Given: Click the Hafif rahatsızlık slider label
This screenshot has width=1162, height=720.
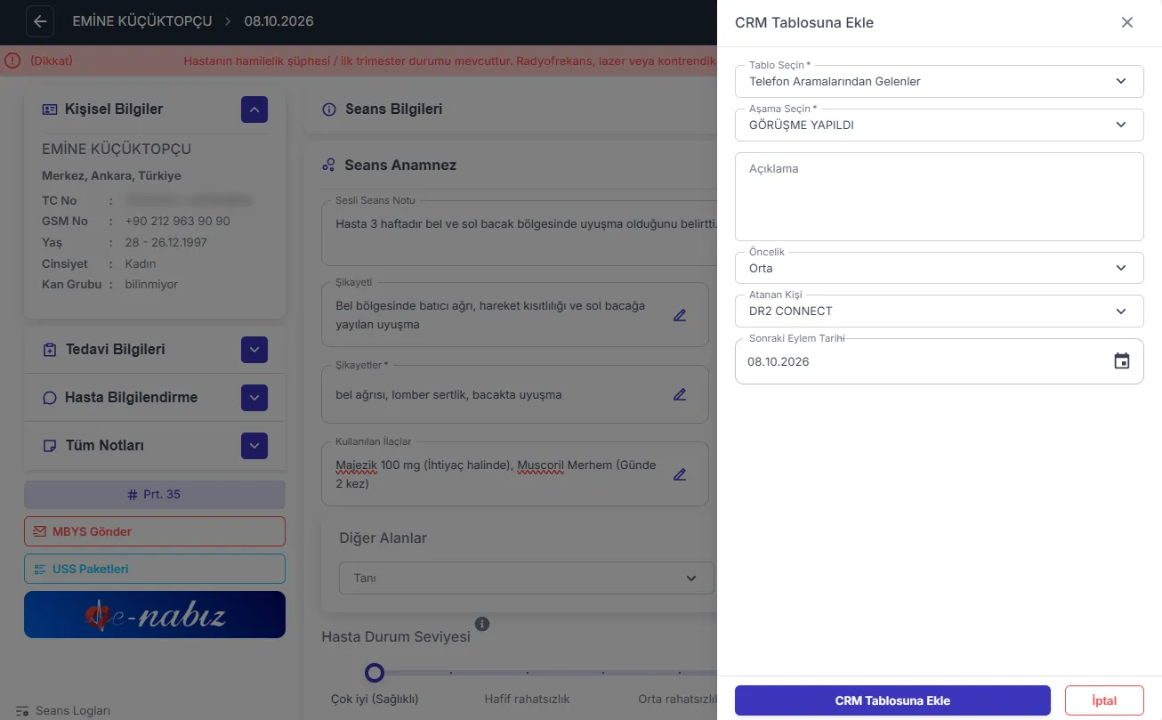Looking at the screenshot, I should coord(527,700).
